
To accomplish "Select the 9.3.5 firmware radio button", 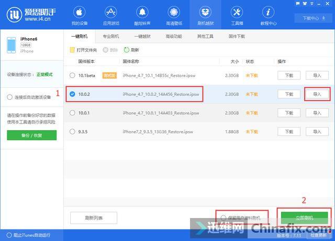I will coord(72,132).
